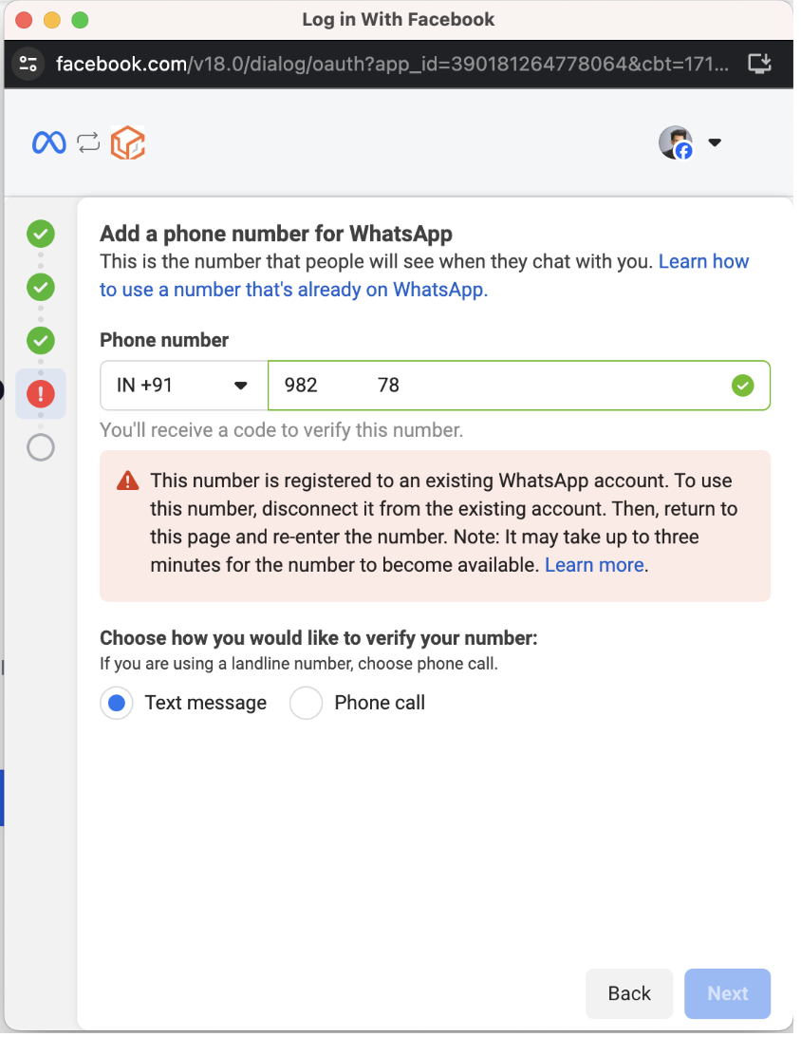Click the red warning triangle icon

point(127,481)
